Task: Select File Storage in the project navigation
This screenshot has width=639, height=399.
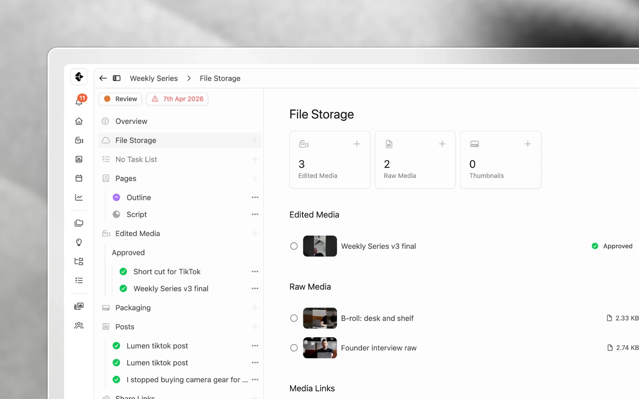Action: click(x=180, y=140)
